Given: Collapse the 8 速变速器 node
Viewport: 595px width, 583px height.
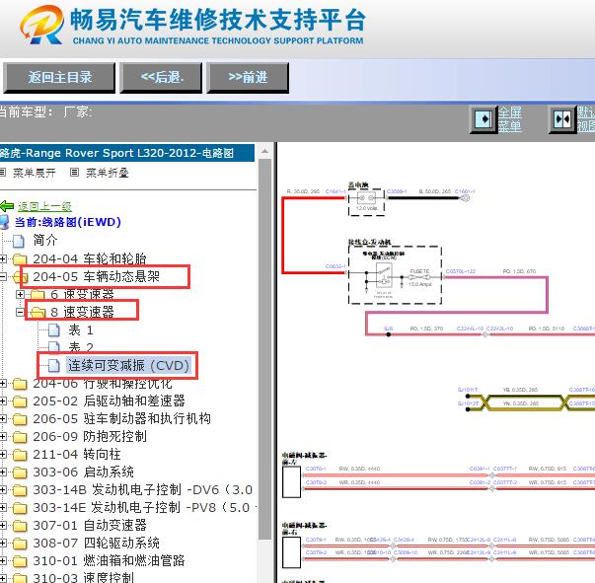Looking at the screenshot, I should [x=20, y=312].
